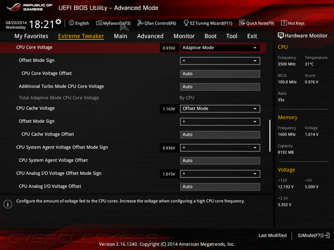Click the 0.936V system agent readout
This screenshot has width=334, height=250.
pyautogui.click(x=169, y=148)
